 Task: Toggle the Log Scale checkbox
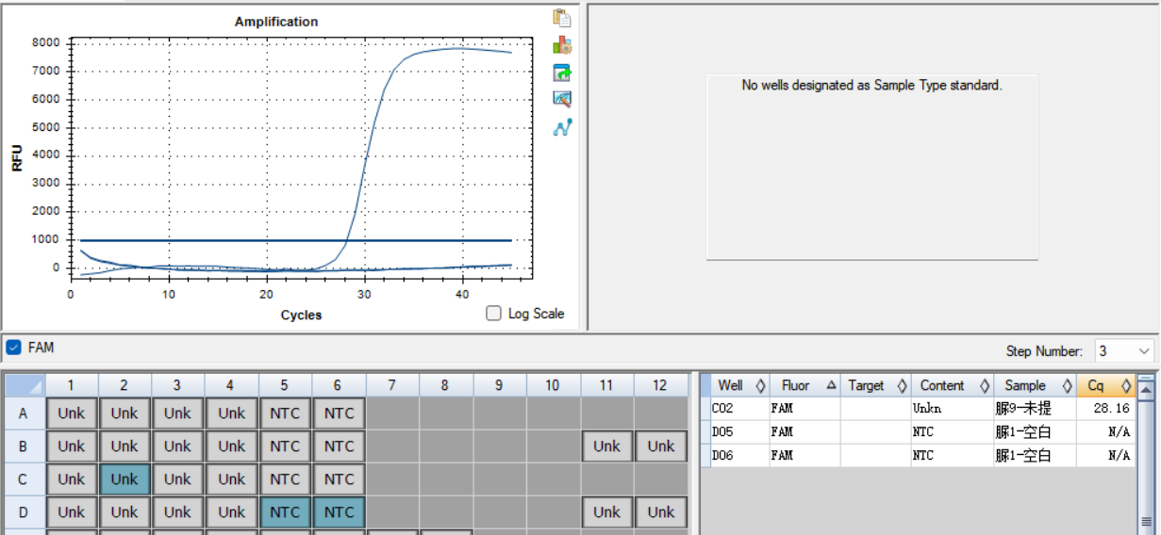tap(493, 314)
